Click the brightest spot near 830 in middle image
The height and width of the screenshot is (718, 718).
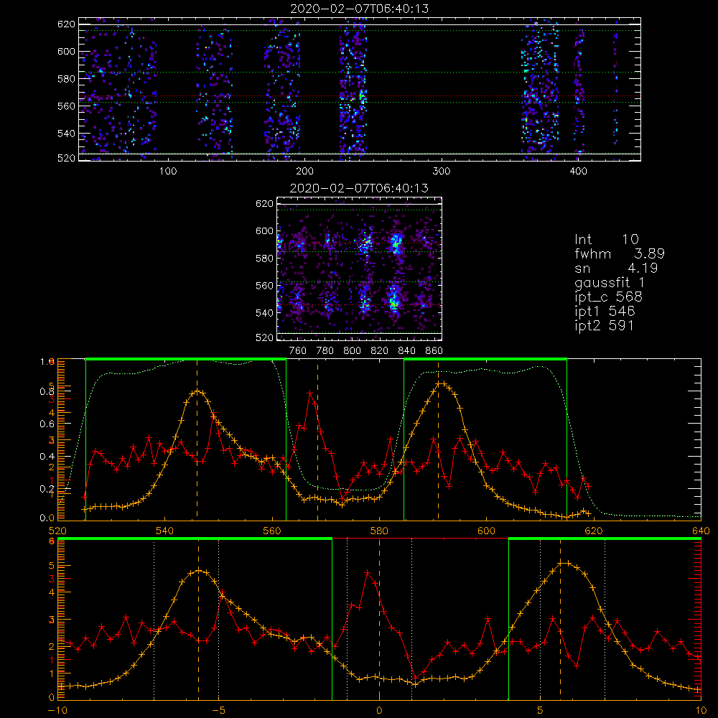394,301
